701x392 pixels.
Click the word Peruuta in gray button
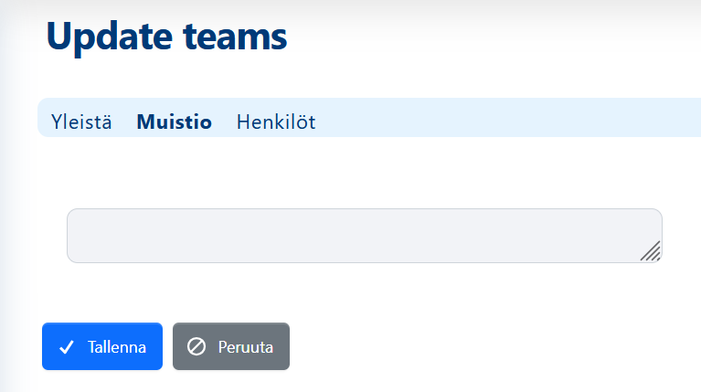point(246,347)
